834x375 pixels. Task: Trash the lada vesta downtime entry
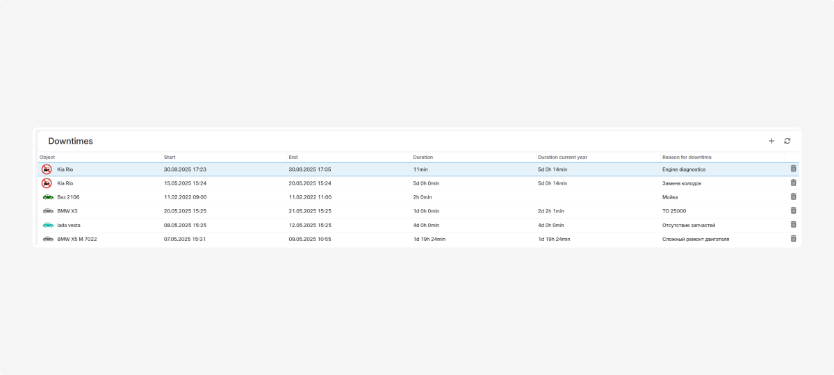(x=793, y=224)
